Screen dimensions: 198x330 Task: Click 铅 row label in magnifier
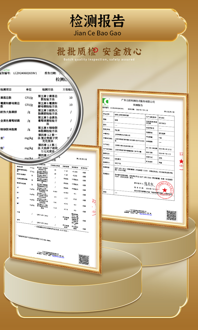pos(2,148)
